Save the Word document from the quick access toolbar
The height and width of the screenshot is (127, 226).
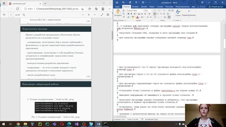117,2
